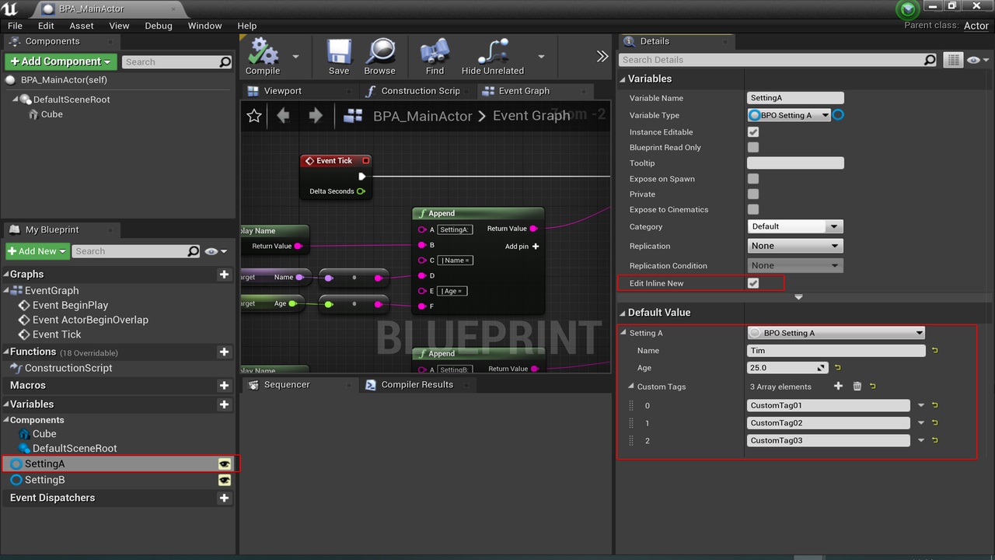Add element to Custom Tags array

tap(838, 386)
